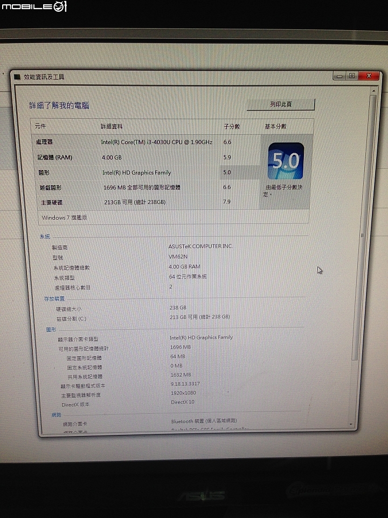Click the VM62N model value
Screen dimensions: 388x518
[178, 256]
